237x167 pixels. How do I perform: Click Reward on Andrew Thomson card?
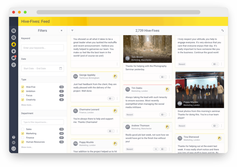click(130, 149)
